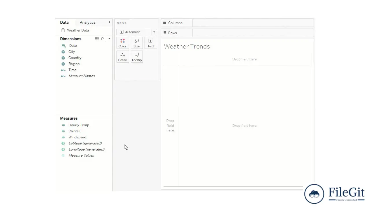Select the Time dimension

point(73,70)
